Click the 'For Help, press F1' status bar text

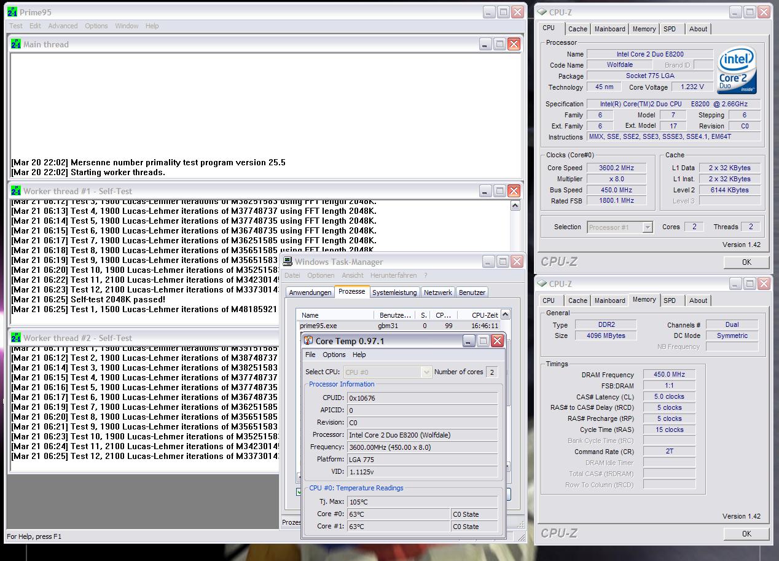[x=34, y=536]
